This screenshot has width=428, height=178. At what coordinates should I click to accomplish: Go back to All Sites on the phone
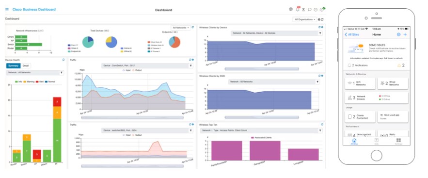[352, 34]
